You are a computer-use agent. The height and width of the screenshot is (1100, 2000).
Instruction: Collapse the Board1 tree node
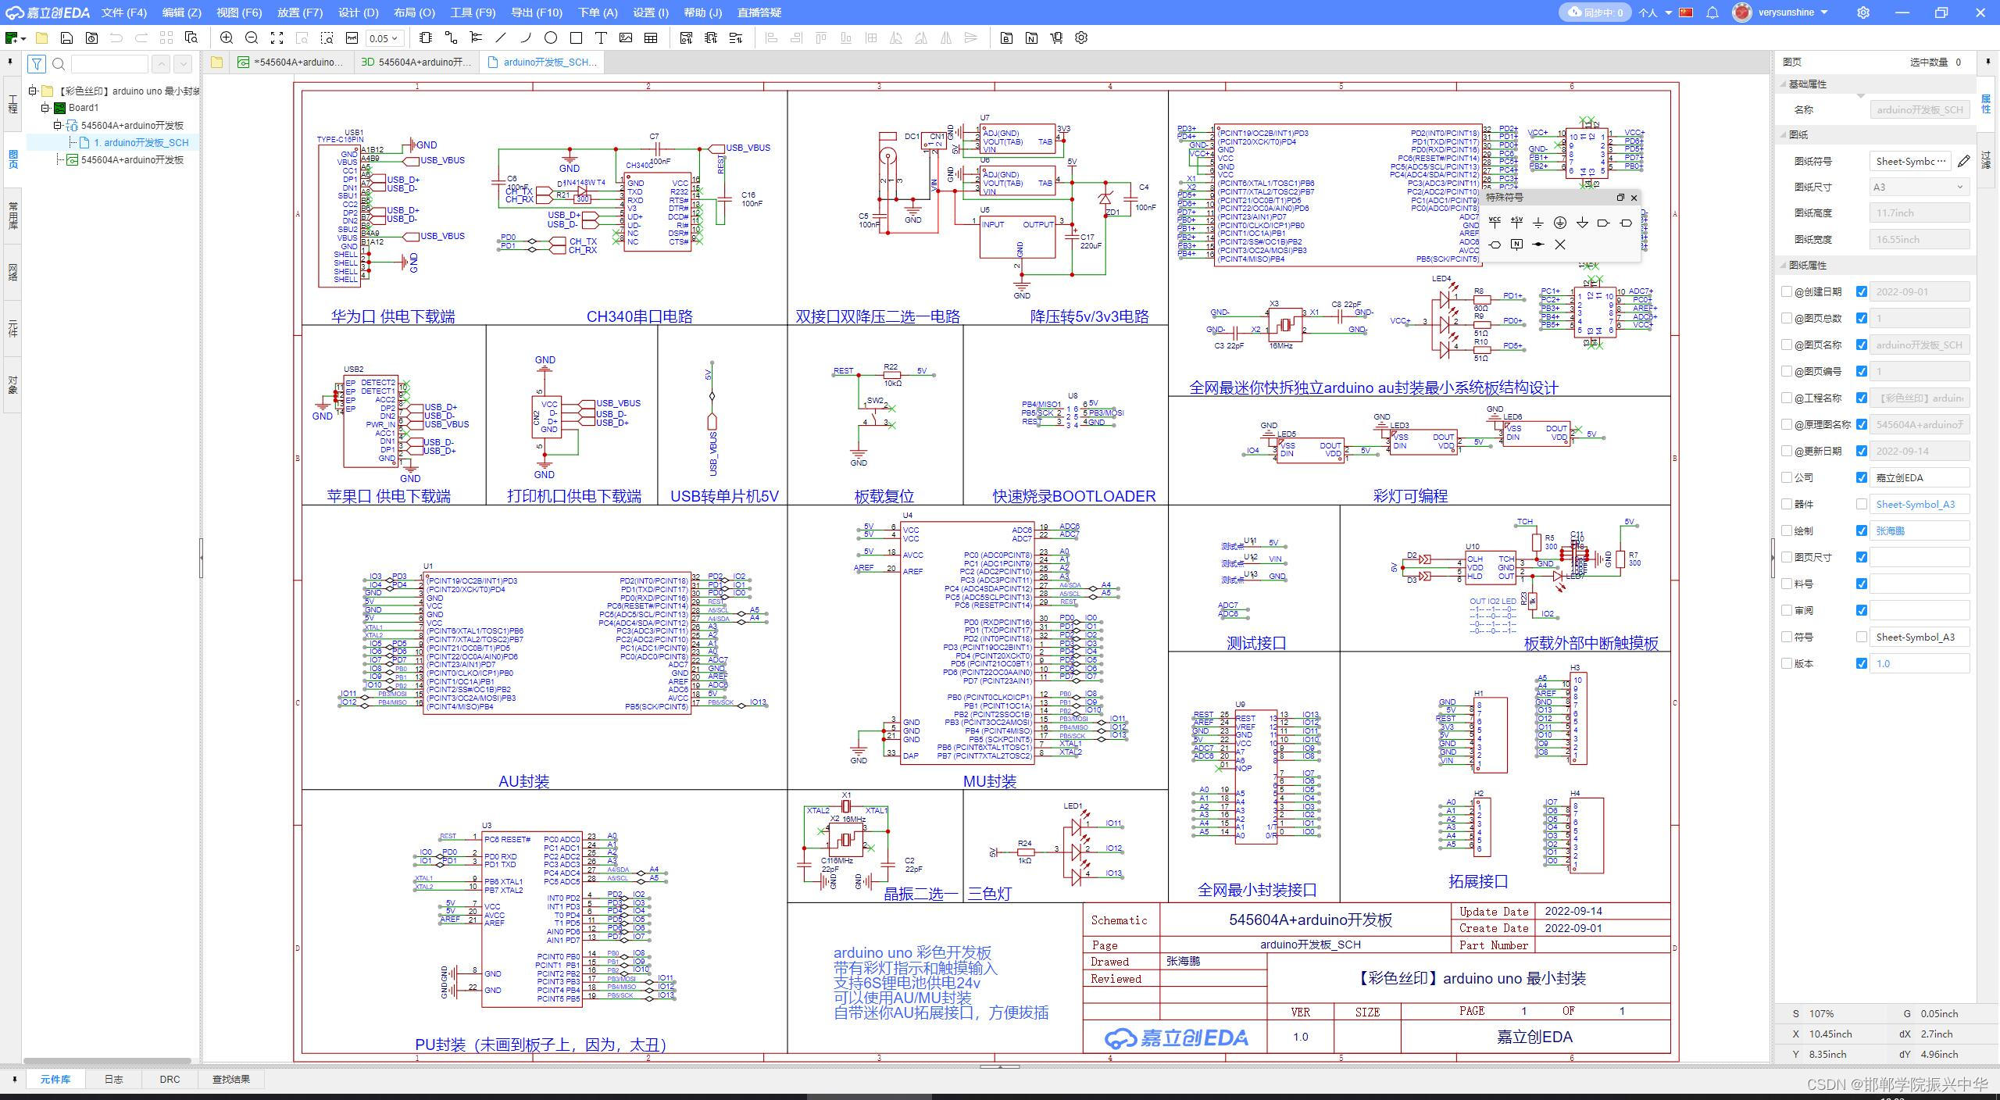tap(45, 108)
